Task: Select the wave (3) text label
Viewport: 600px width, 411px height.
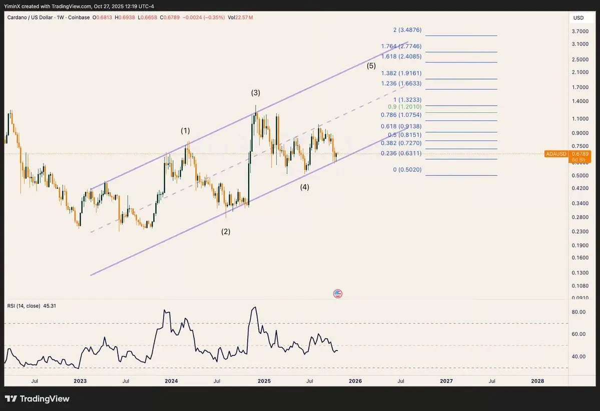Action: pyautogui.click(x=256, y=92)
